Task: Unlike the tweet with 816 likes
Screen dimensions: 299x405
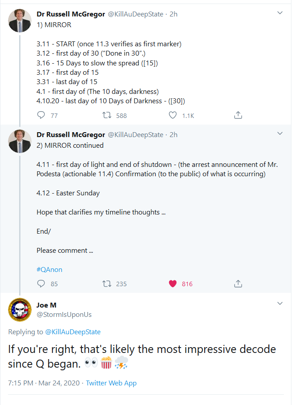Action: tap(173, 283)
